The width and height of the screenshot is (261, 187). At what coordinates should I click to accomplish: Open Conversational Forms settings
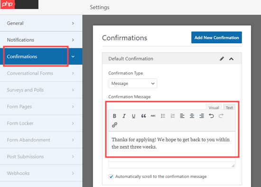[41, 73]
